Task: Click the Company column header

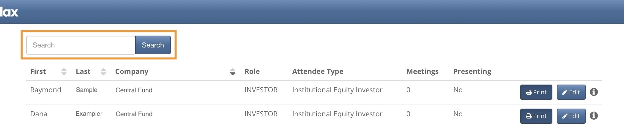Action: [132, 72]
